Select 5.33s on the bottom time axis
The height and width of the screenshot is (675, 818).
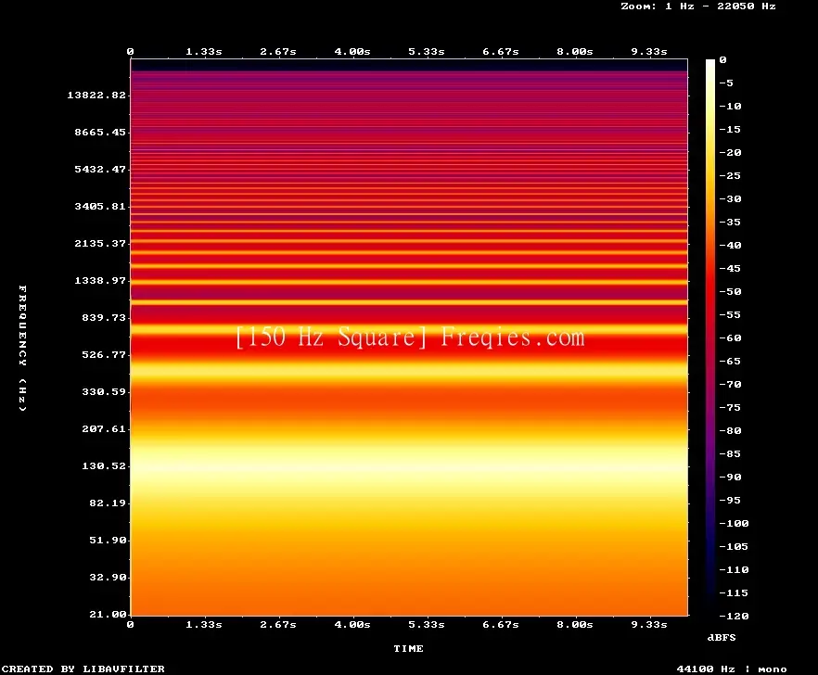(x=427, y=624)
